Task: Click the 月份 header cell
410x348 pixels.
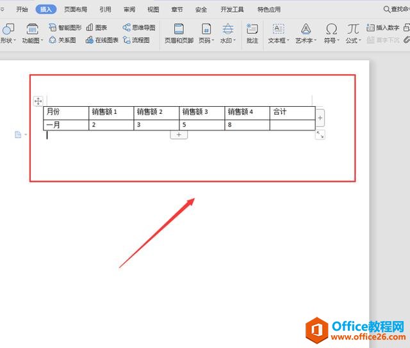Action: tap(66, 113)
